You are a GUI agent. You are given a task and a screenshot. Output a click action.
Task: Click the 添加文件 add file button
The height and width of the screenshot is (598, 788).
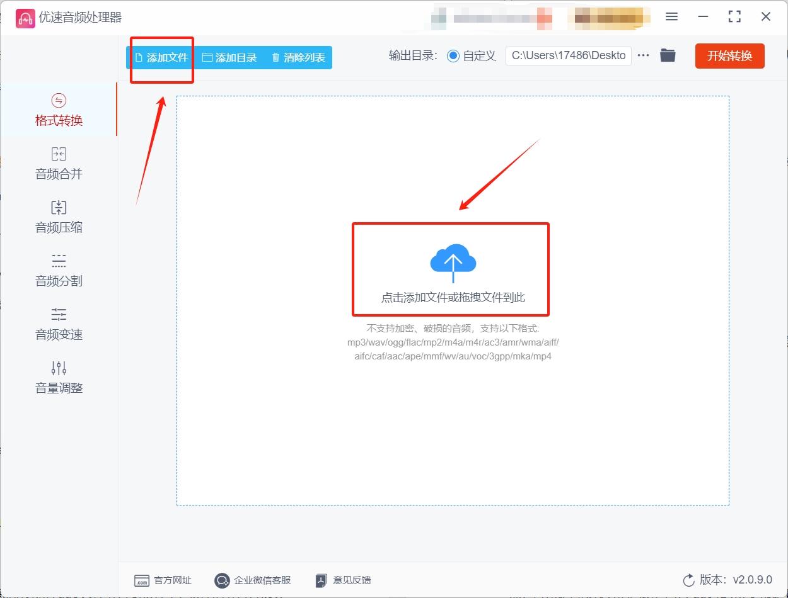(x=161, y=57)
